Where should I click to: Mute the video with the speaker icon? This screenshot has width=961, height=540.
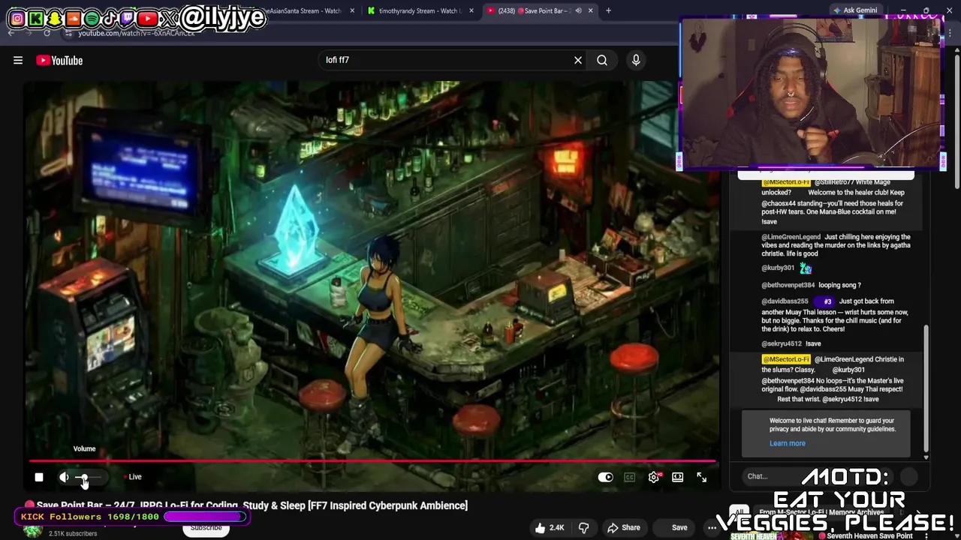pos(65,477)
